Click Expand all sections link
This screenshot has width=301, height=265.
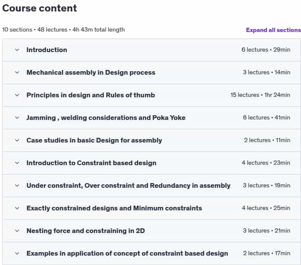point(273,30)
